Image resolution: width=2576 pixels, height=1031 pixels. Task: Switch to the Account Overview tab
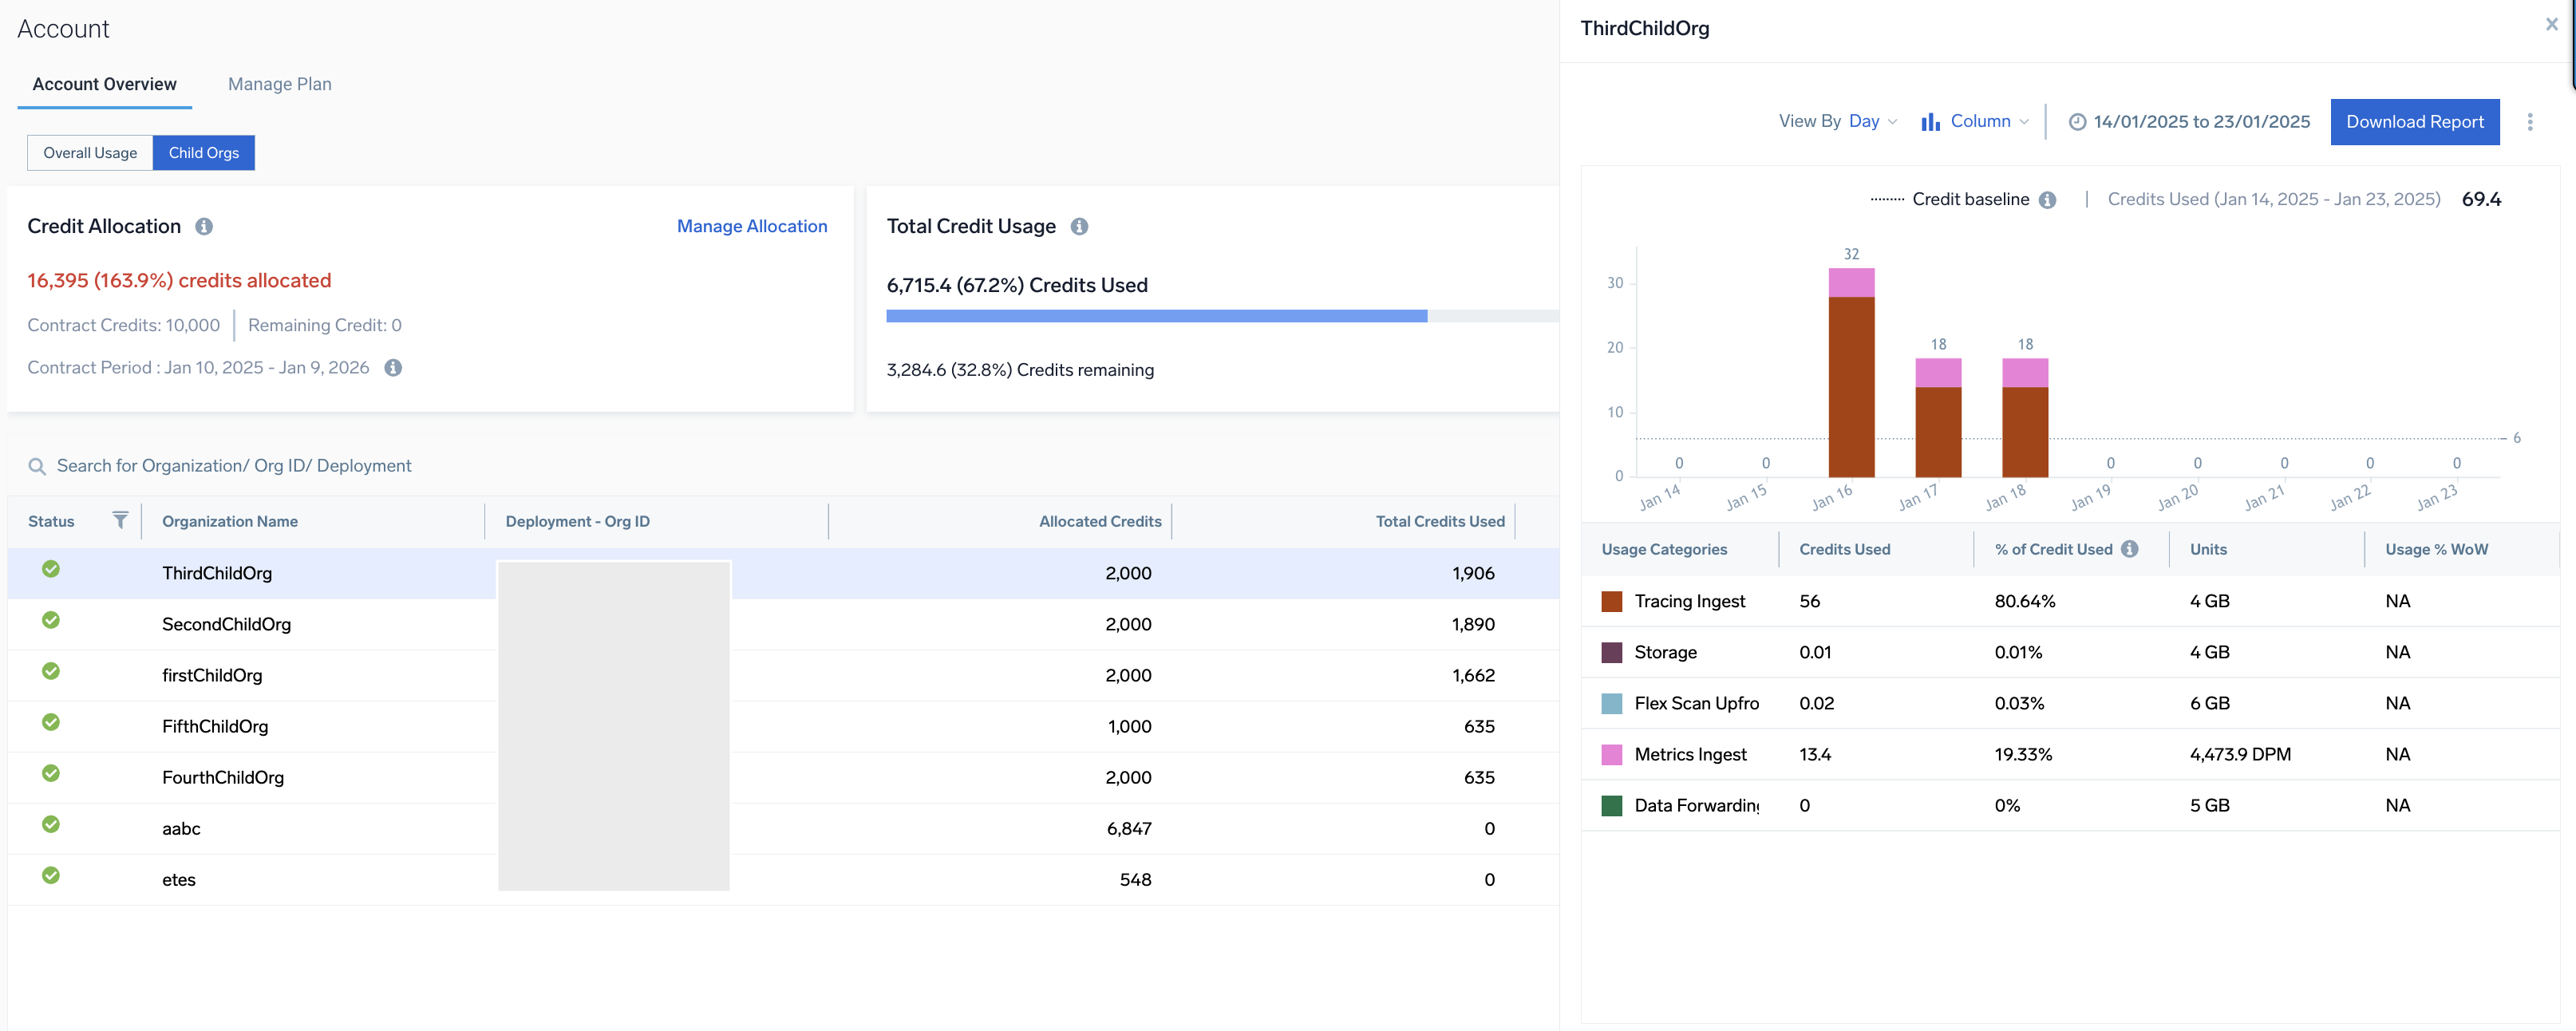coord(104,84)
